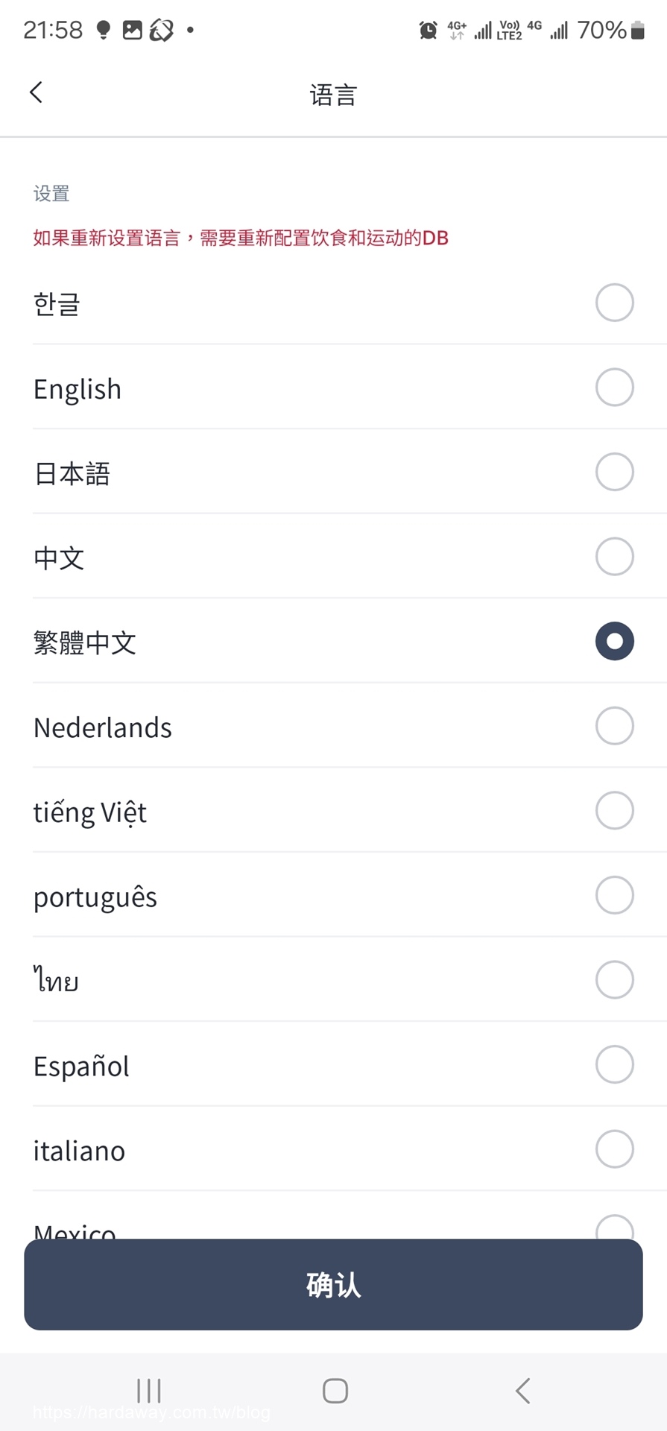
Task: Tap the gallery image notification icon
Action: pyautogui.click(x=132, y=31)
